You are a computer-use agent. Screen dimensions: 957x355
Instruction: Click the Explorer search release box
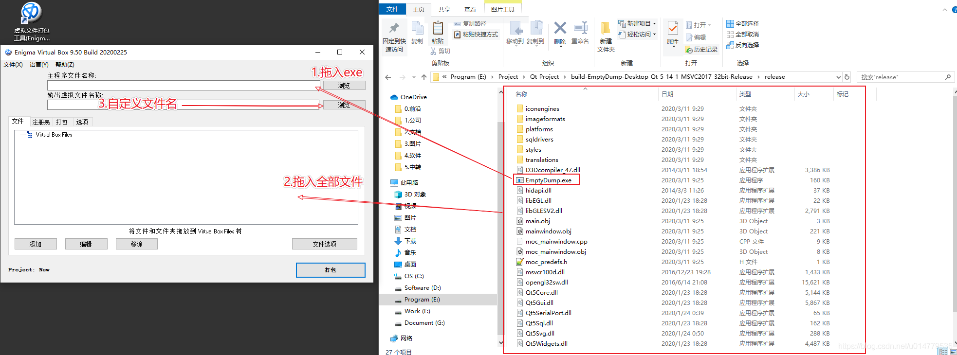tap(905, 77)
